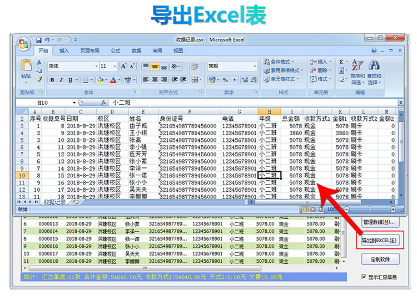
Task: Toggle 显示汇总信息 checkbox
Action: pyautogui.click(x=364, y=277)
